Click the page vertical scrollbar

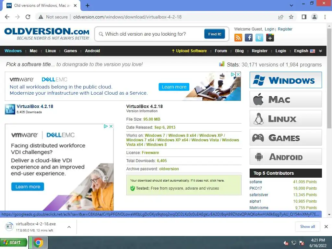coord(329,78)
